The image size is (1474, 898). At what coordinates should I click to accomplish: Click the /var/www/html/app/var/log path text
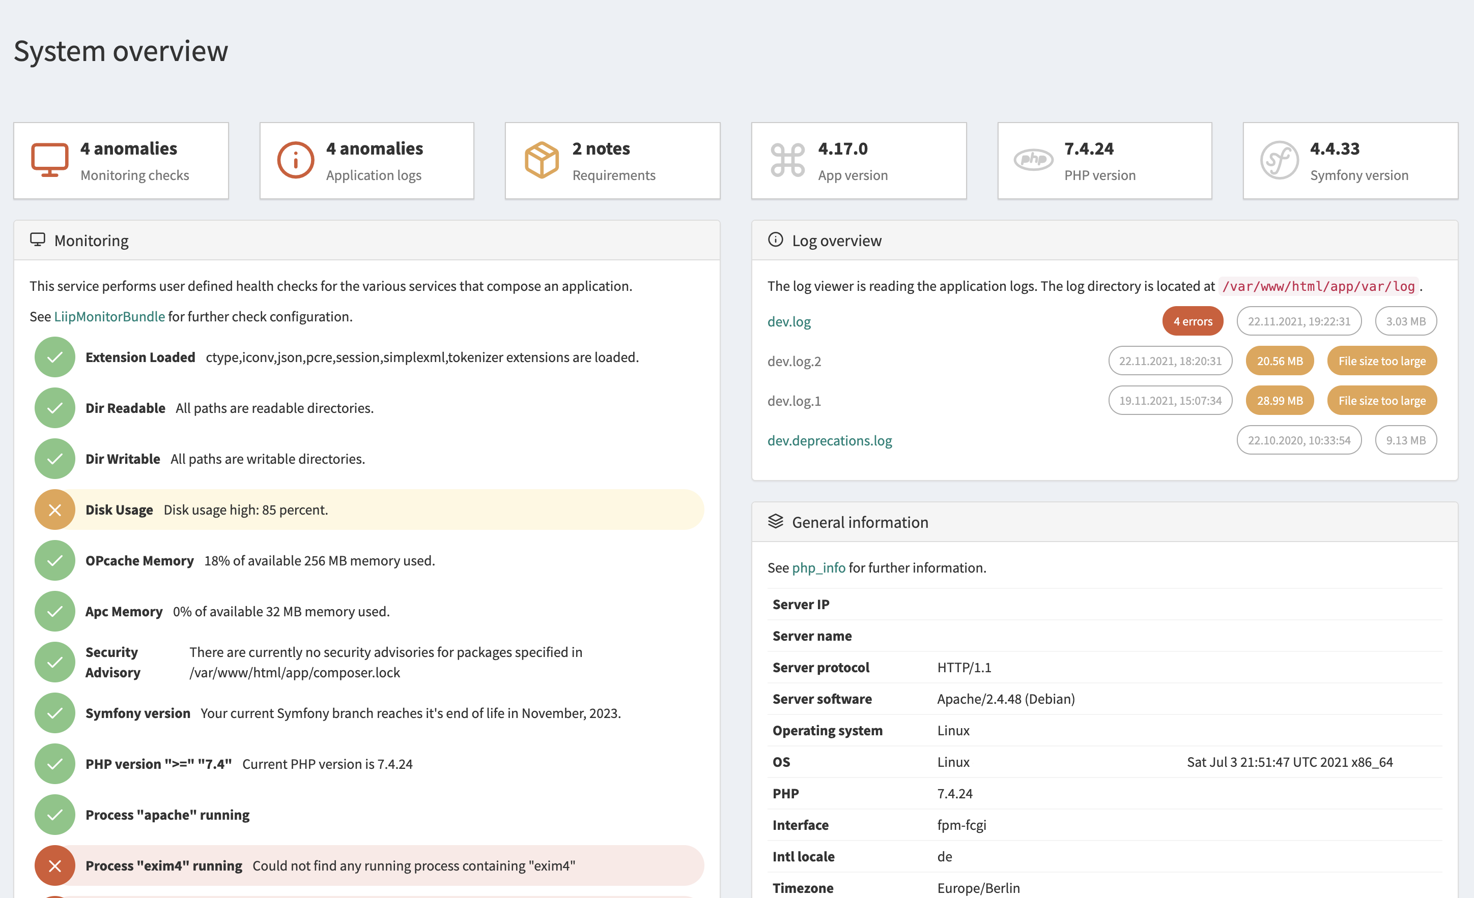pos(1318,286)
